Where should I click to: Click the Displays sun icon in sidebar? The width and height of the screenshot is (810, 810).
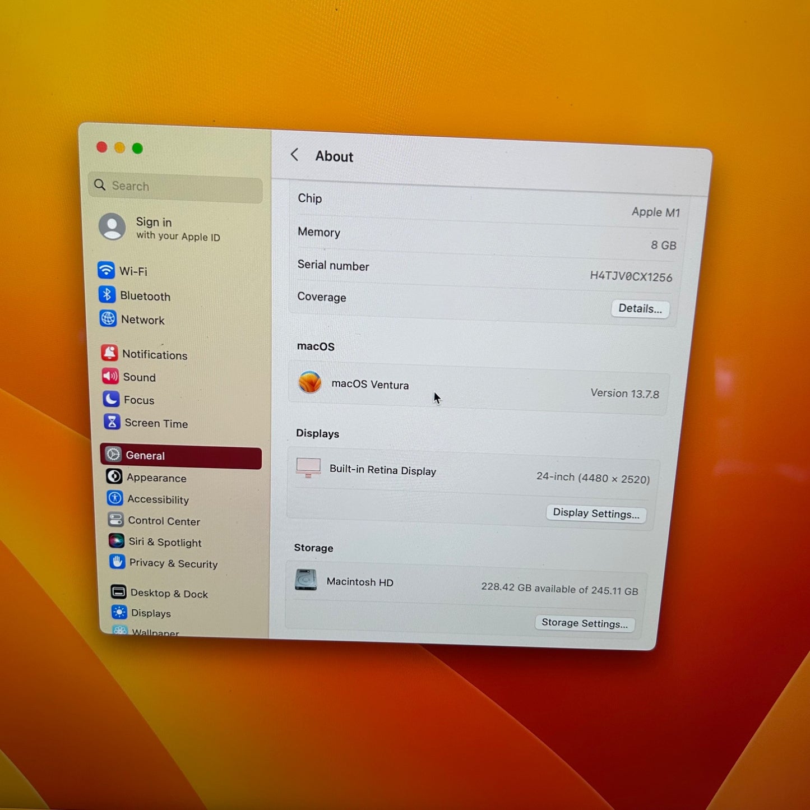click(119, 612)
